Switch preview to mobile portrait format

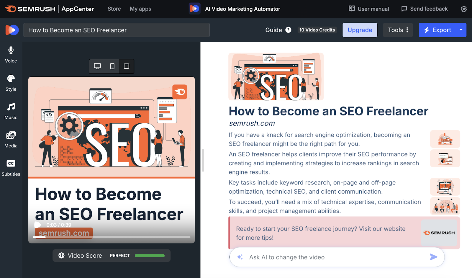[112, 66]
